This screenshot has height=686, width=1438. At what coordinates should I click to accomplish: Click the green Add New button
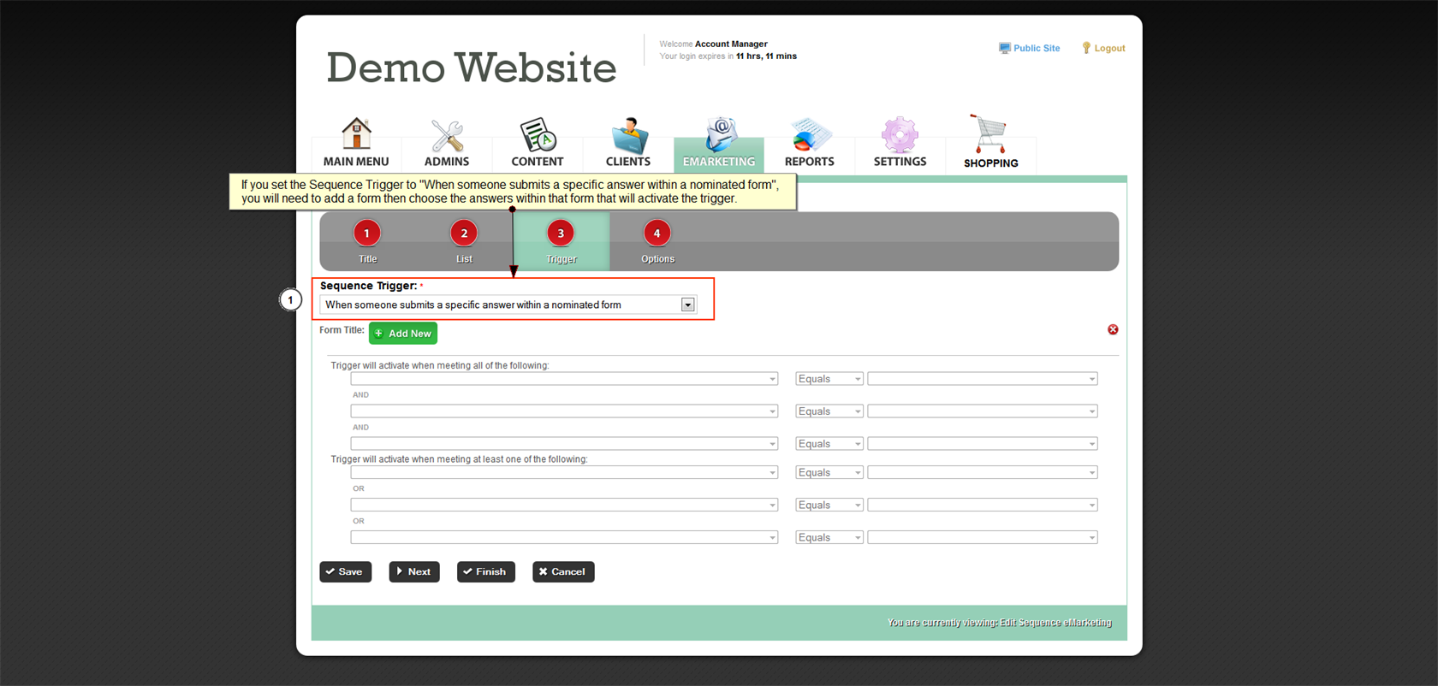pos(403,334)
